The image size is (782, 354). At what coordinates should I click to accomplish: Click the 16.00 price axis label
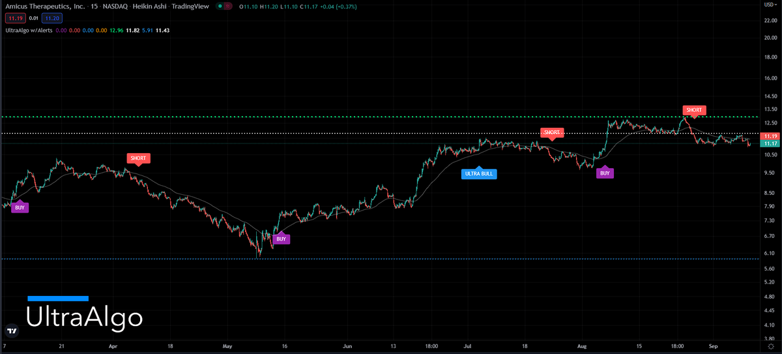coord(771,79)
